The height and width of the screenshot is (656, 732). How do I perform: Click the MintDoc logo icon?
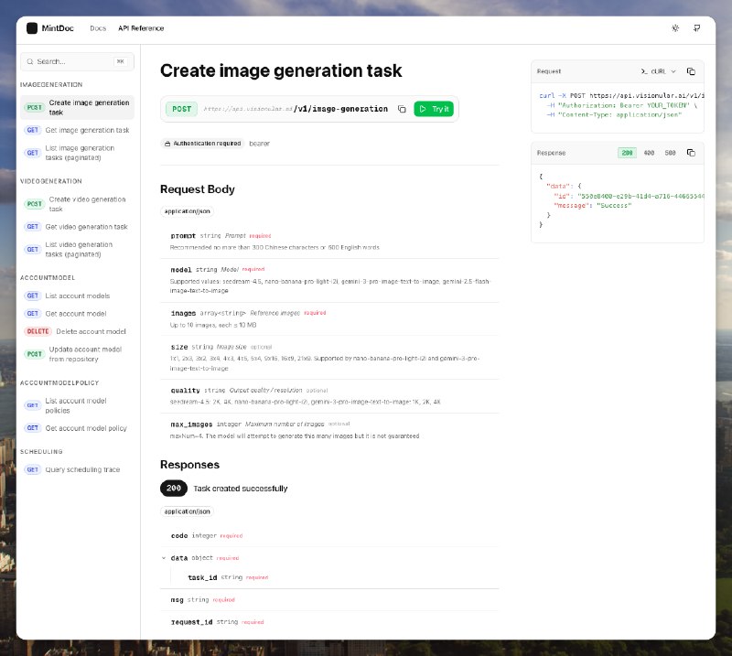coord(33,28)
